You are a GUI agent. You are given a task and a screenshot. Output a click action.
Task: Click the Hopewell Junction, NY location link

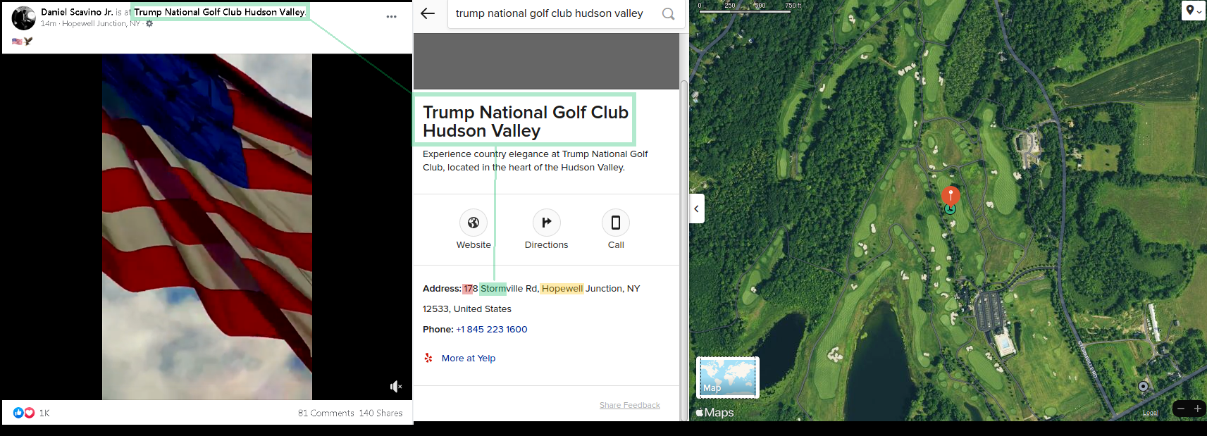101,24
